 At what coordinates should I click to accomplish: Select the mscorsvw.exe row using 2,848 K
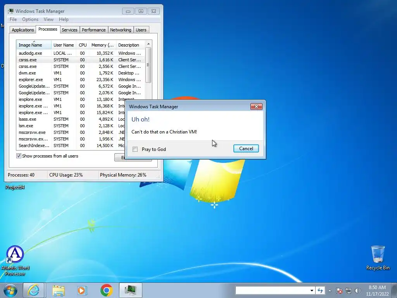tap(71, 132)
